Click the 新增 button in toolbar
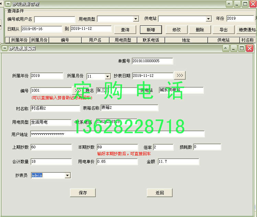This screenshot has width=257, height=217. (151, 30)
